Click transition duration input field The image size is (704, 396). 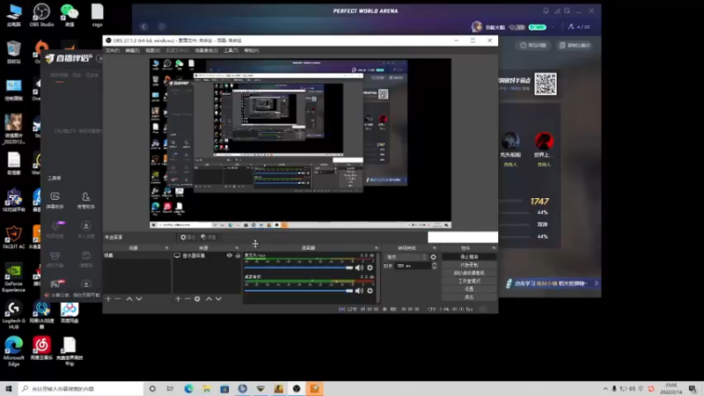click(413, 266)
